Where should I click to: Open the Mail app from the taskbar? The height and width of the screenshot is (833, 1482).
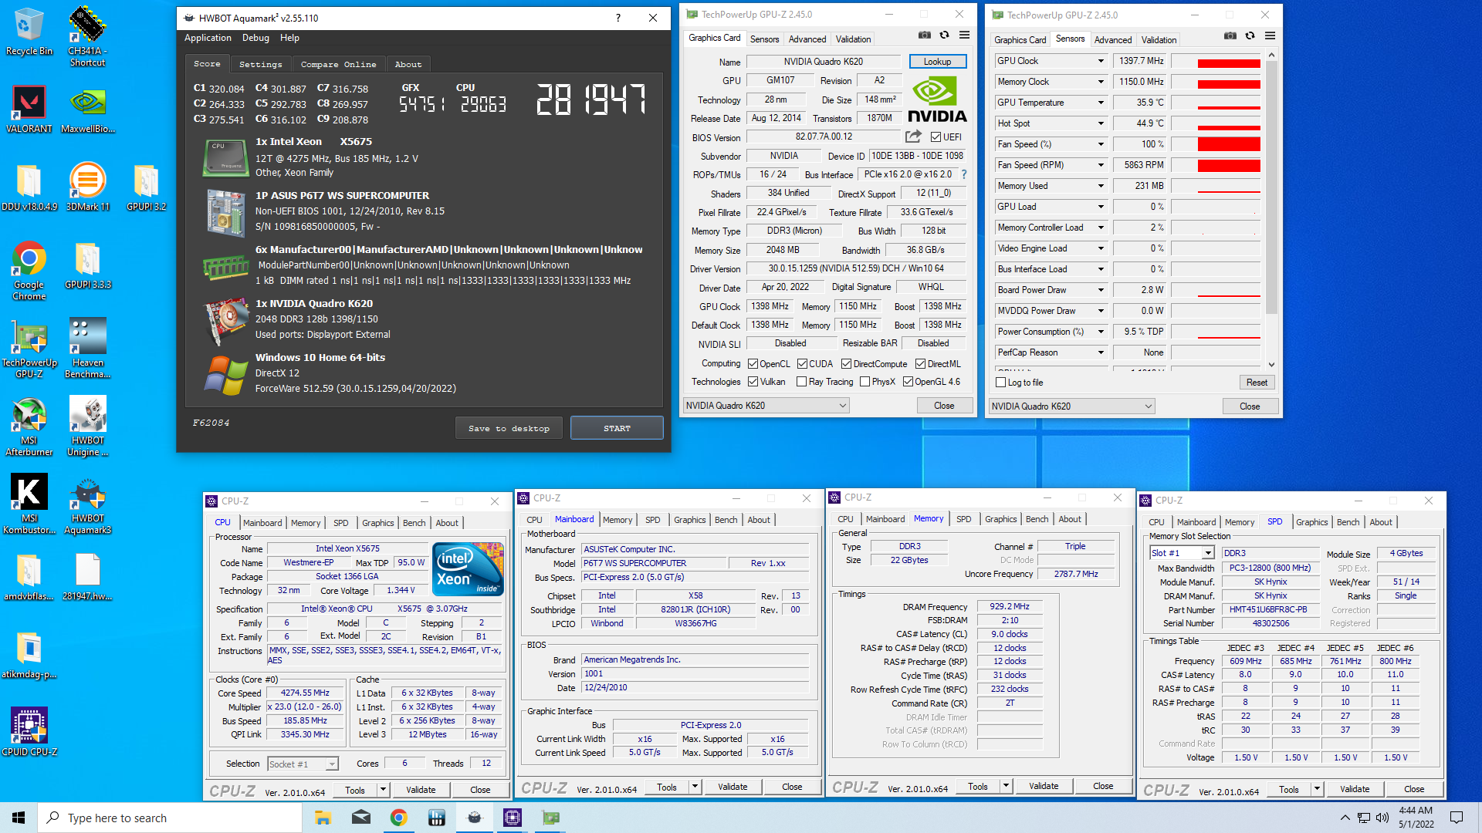(x=360, y=818)
